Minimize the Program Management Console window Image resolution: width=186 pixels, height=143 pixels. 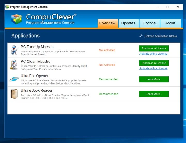click(157, 7)
